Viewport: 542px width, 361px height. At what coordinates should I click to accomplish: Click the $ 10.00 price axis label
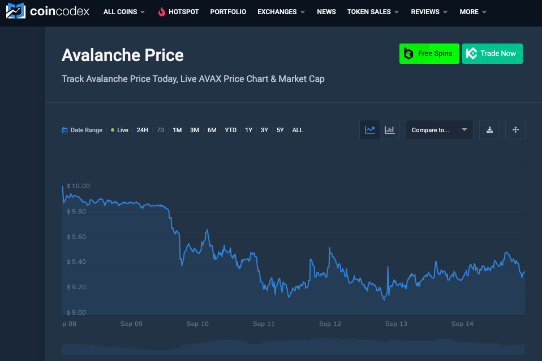tap(78, 186)
